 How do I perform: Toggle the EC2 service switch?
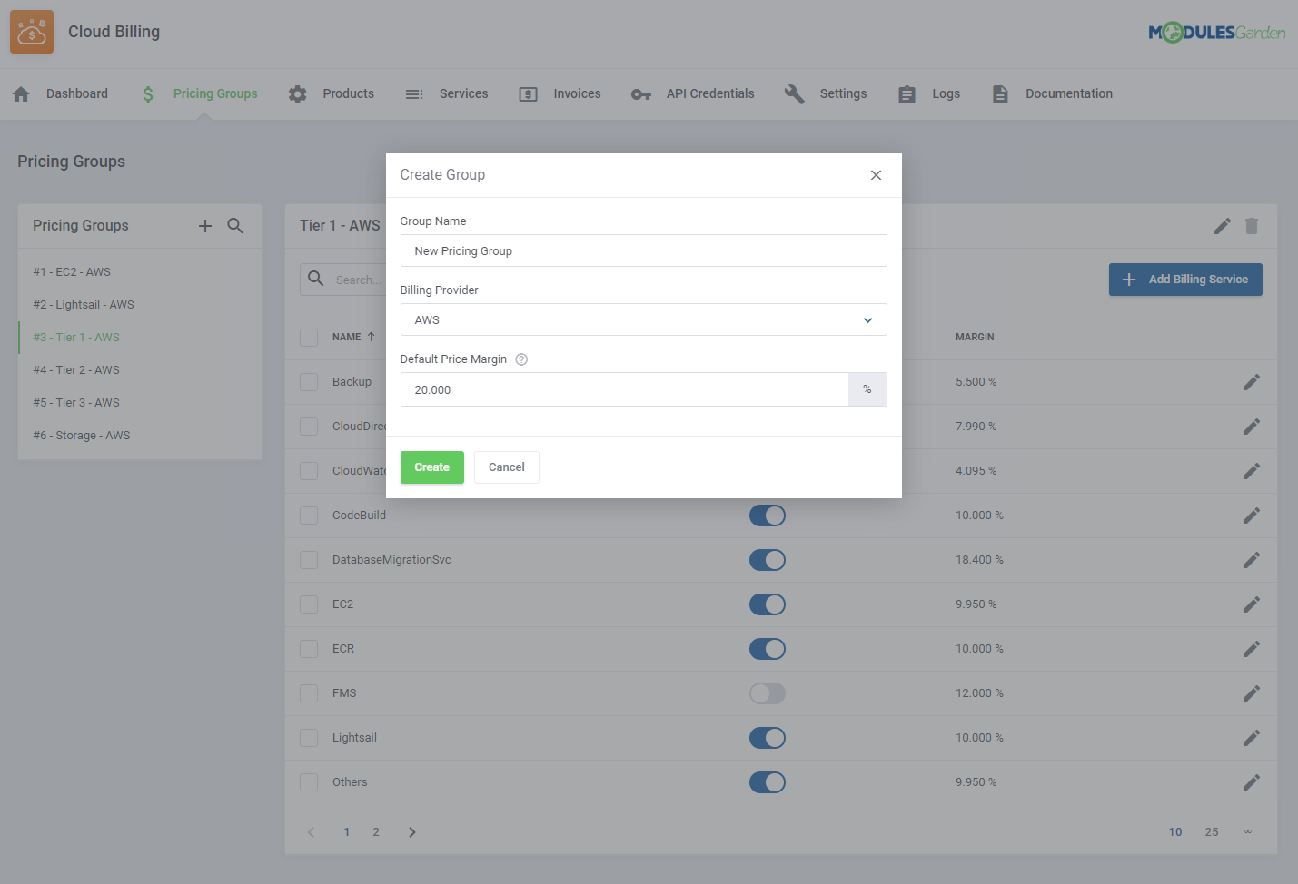pyautogui.click(x=768, y=604)
